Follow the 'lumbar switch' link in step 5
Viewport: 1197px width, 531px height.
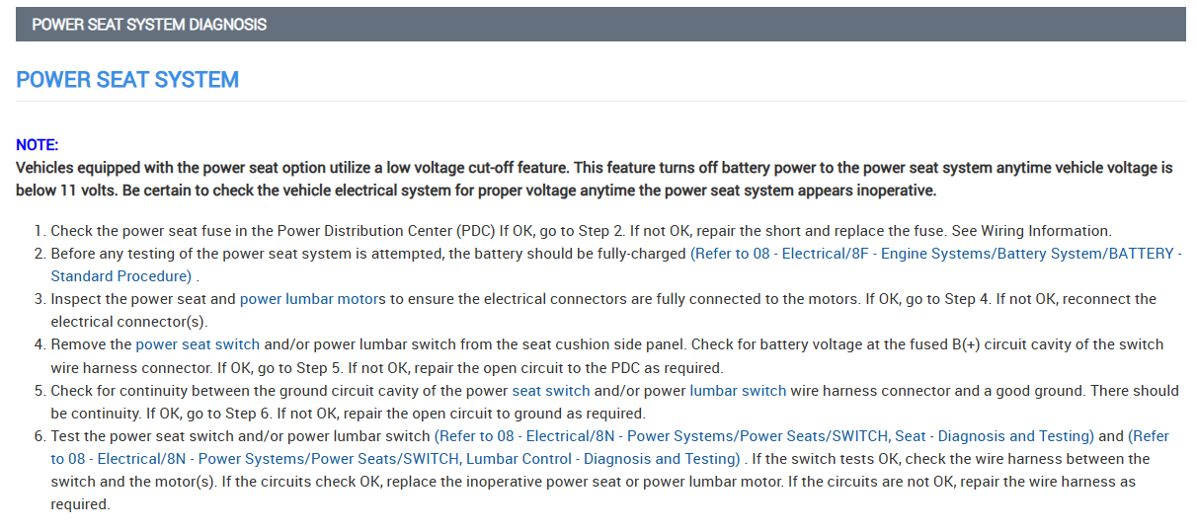pyautogui.click(x=738, y=391)
